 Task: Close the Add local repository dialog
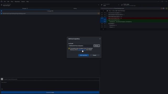[x=100, y=39]
